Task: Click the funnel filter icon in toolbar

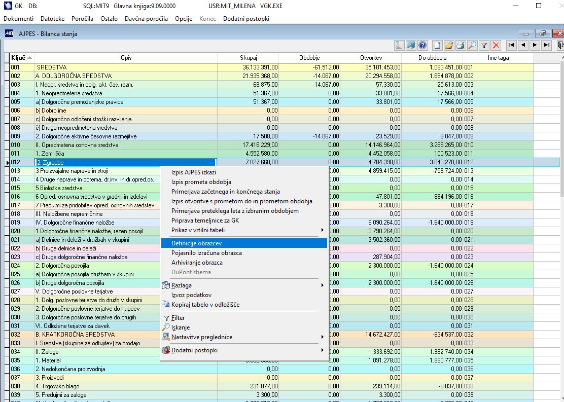Action: 484,45
